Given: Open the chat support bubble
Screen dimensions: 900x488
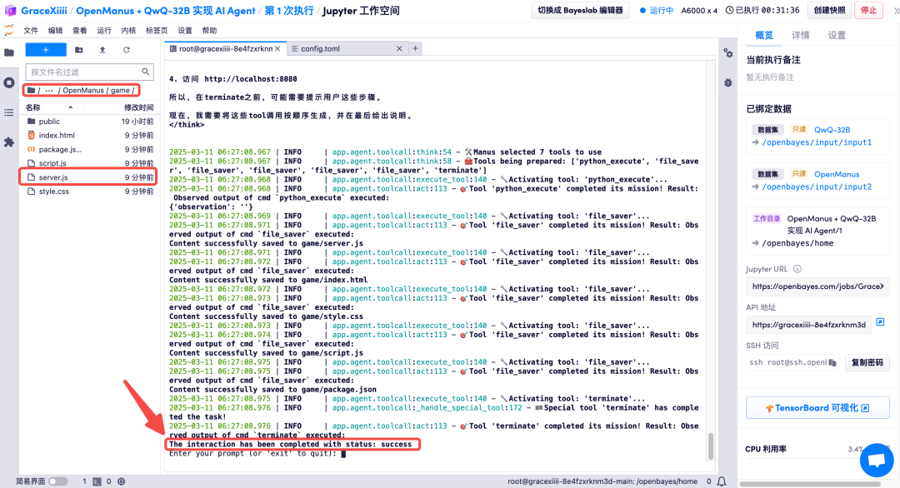Looking at the screenshot, I should click(x=877, y=460).
